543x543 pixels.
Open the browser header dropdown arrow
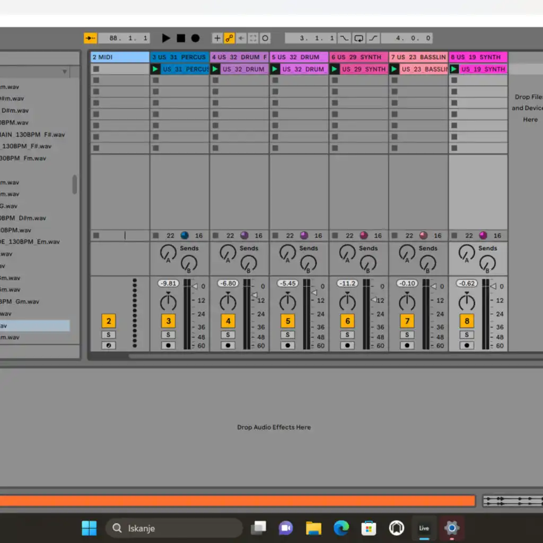tap(64, 72)
